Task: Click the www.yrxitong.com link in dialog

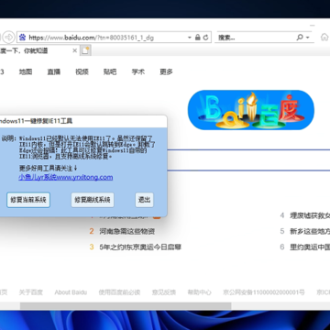Action: click(x=66, y=177)
